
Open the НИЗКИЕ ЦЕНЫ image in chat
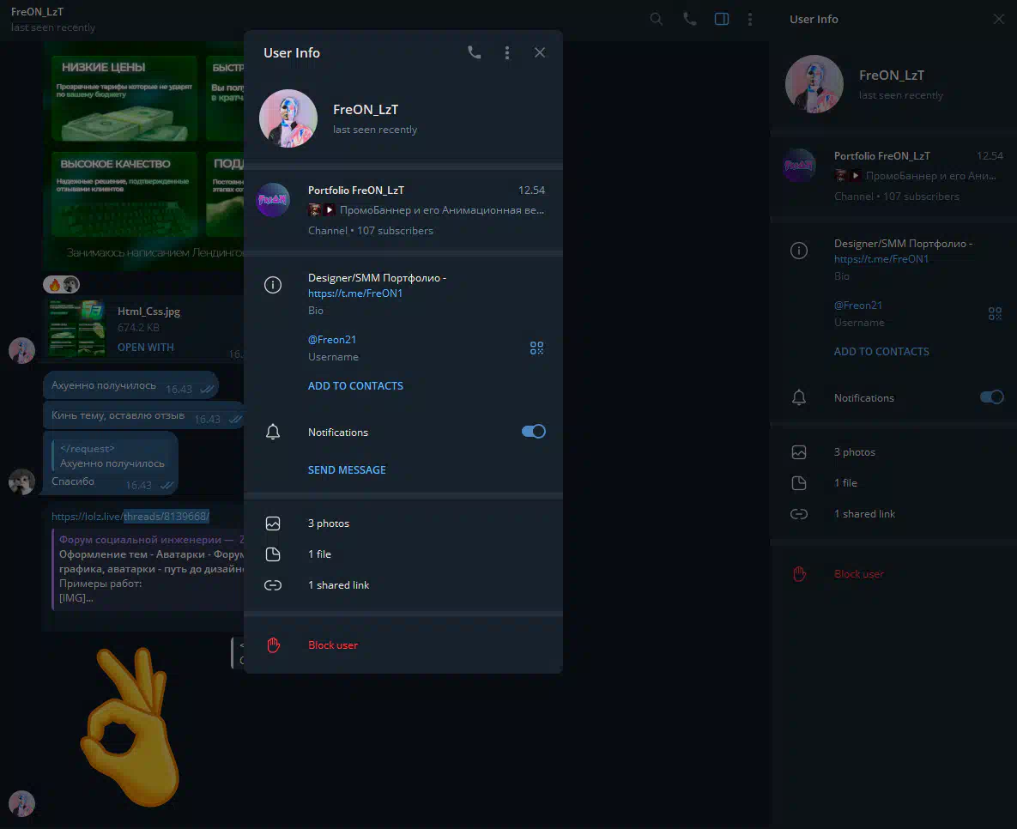[x=124, y=99]
